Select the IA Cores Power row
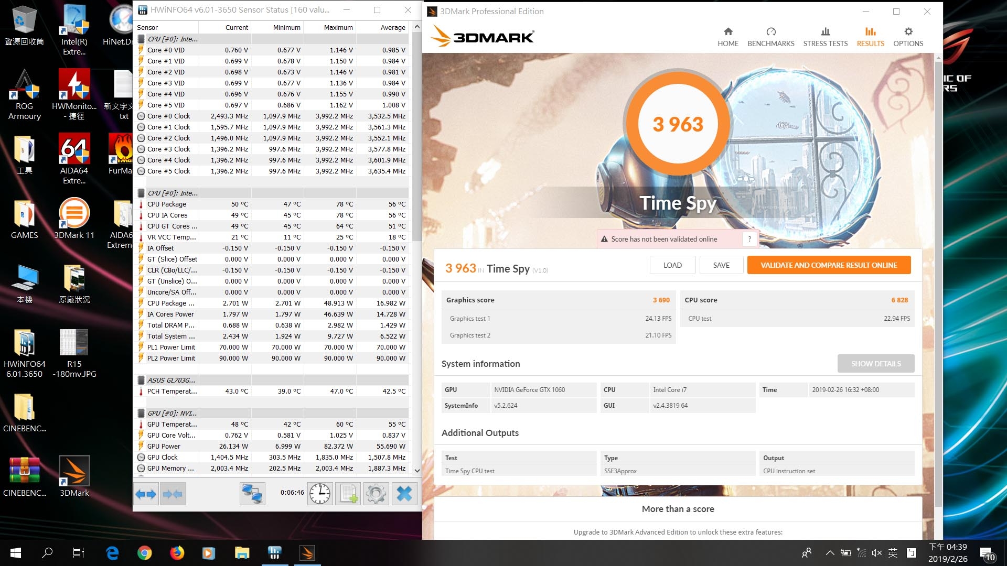Screen dimensions: 1007x566 272,314
